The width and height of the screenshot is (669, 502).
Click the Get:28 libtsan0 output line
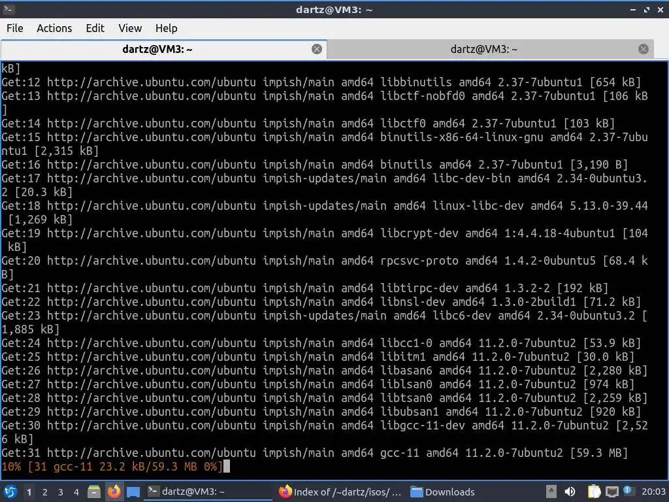click(x=324, y=398)
